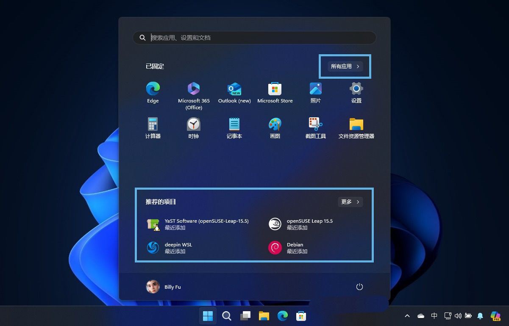Viewport: 509px width, 326px height.
Task: Open Outlook (new) pinned app
Action: point(234,92)
